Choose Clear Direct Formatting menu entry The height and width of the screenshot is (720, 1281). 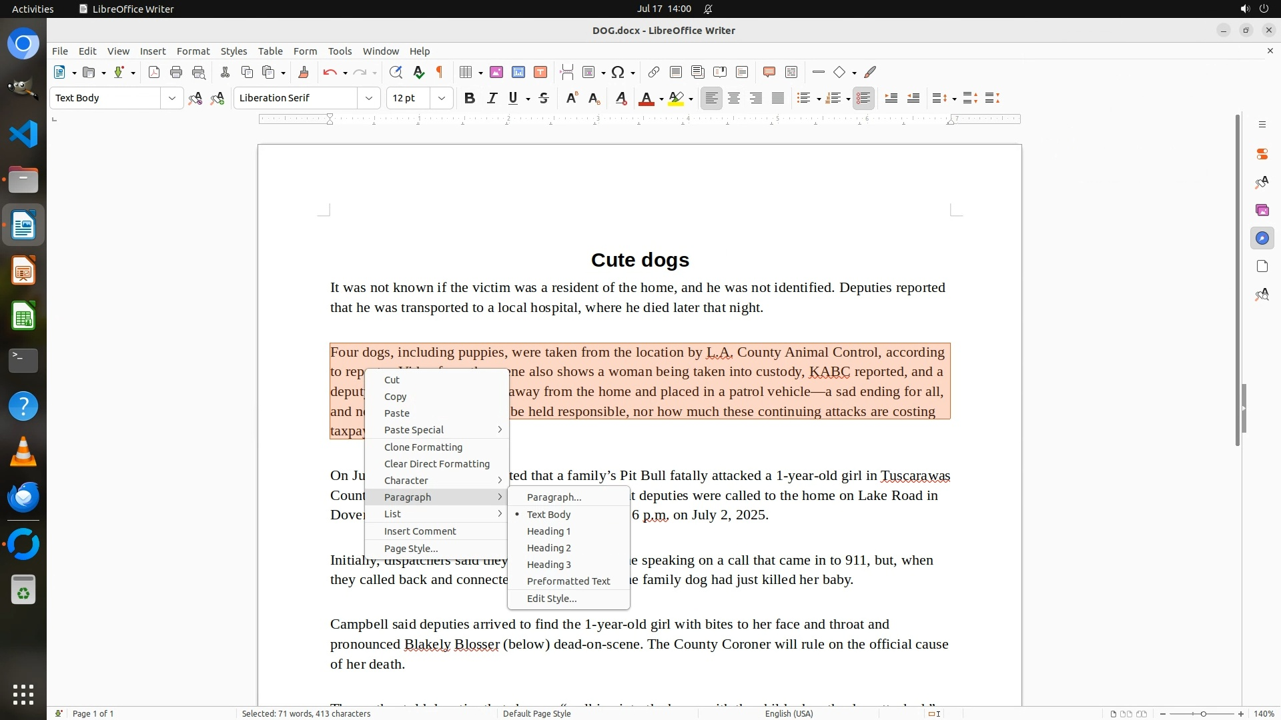click(x=437, y=464)
